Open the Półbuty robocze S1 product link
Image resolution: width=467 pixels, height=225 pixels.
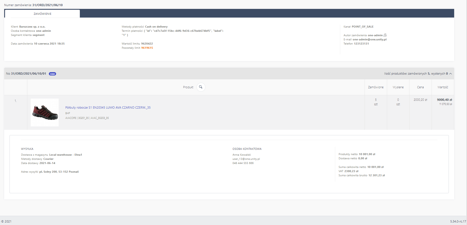[108, 107]
